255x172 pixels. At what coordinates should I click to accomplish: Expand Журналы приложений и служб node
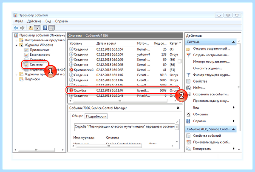17,75
